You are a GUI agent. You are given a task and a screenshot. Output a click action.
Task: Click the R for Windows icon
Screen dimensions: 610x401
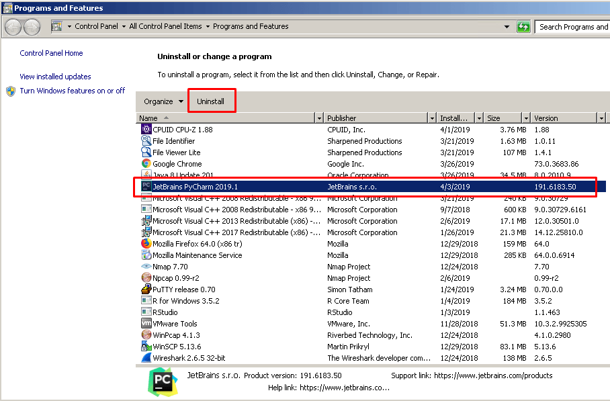pos(146,301)
